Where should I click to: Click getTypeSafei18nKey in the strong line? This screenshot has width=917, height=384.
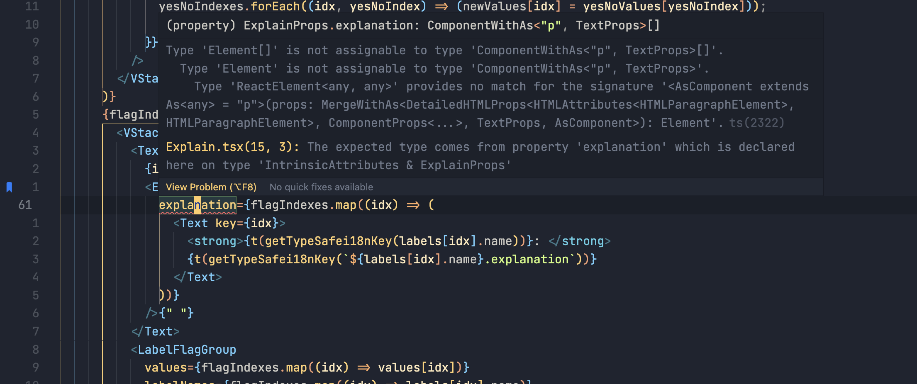click(x=328, y=241)
